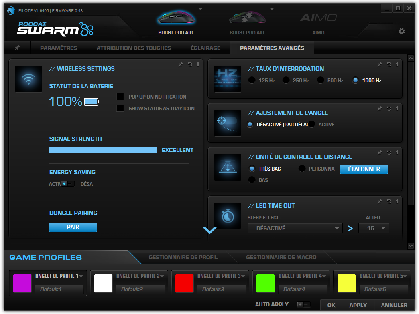Pin the Taux d'interrogation panel
This screenshot has height=314, width=419.
tap(380, 64)
